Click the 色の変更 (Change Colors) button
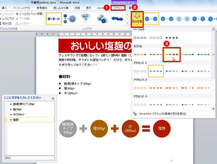This screenshot has width=217, height=164. (x=137, y=19)
